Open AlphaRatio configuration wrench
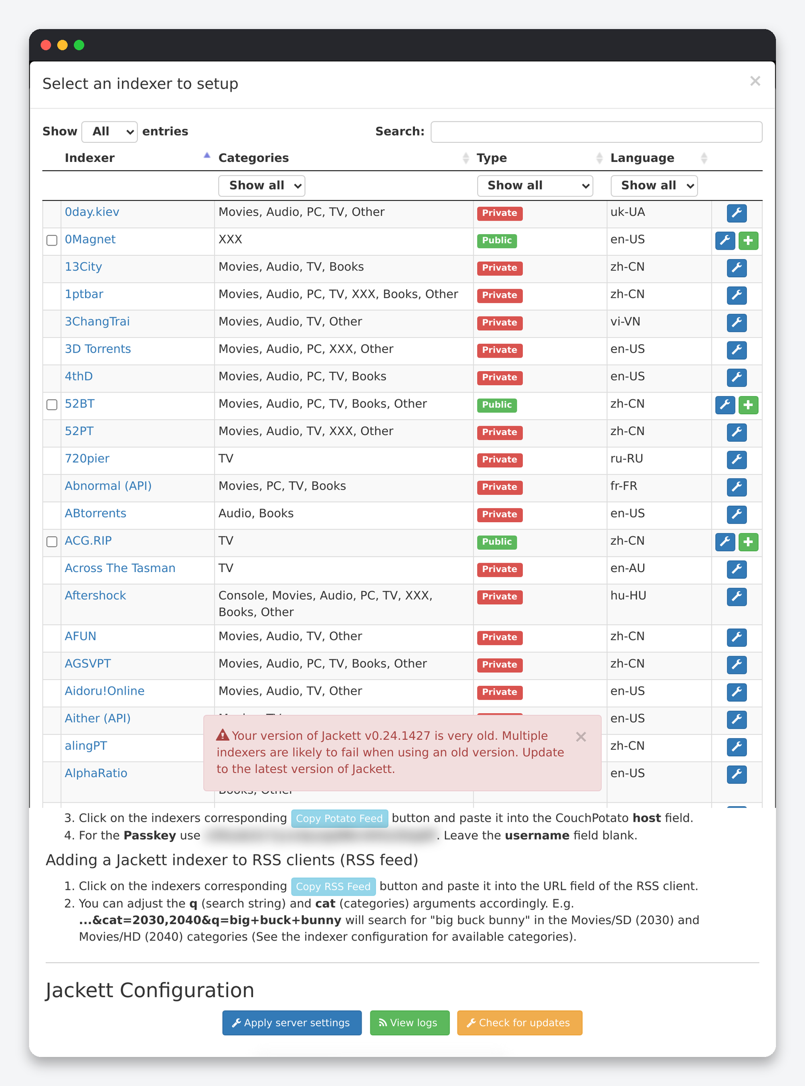 click(x=737, y=775)
